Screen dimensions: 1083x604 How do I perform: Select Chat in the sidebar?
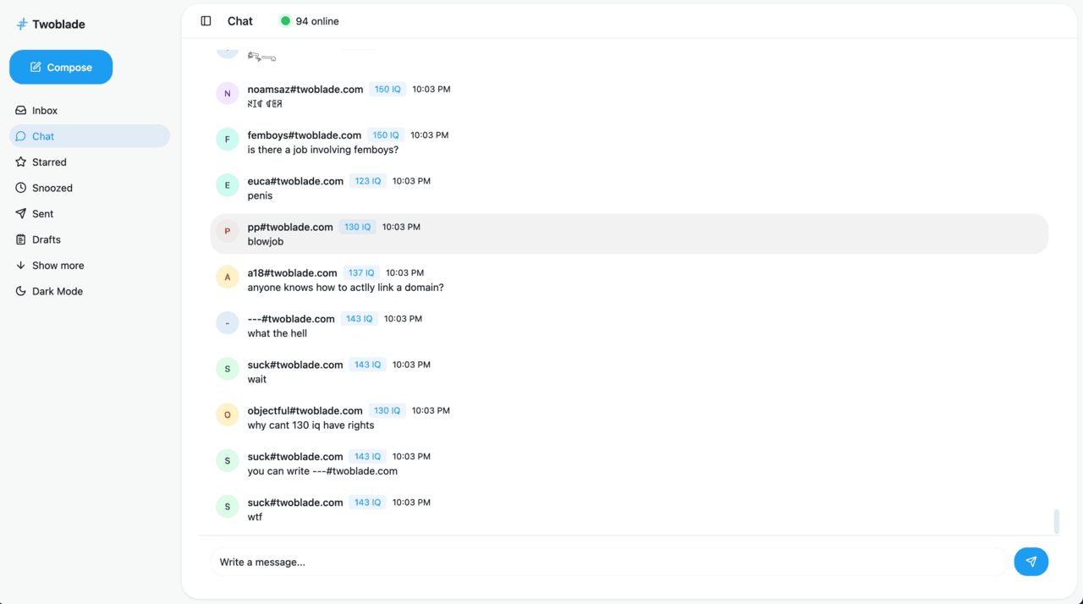tap(89, 136)
